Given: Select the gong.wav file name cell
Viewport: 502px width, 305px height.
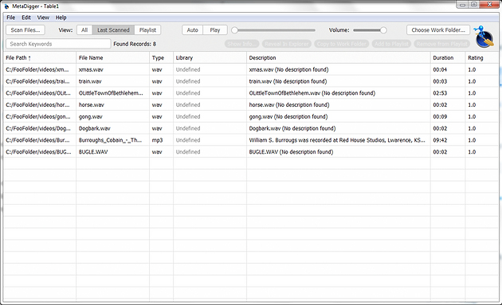Looking at the screenshot, I should coord(112,116).
